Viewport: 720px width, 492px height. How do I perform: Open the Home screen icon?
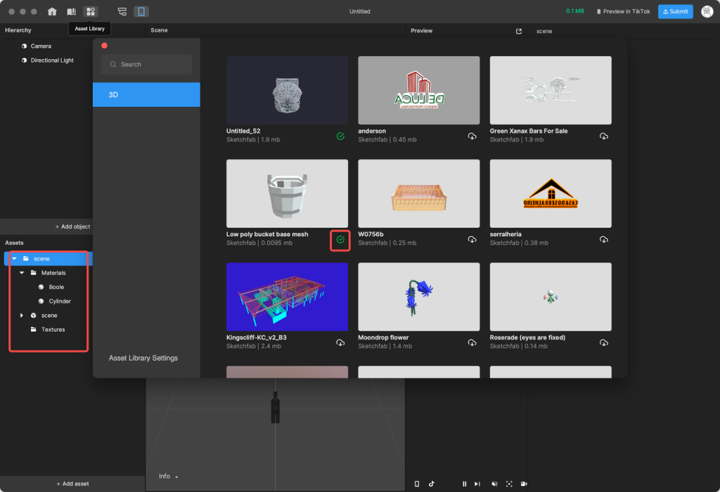52,11
